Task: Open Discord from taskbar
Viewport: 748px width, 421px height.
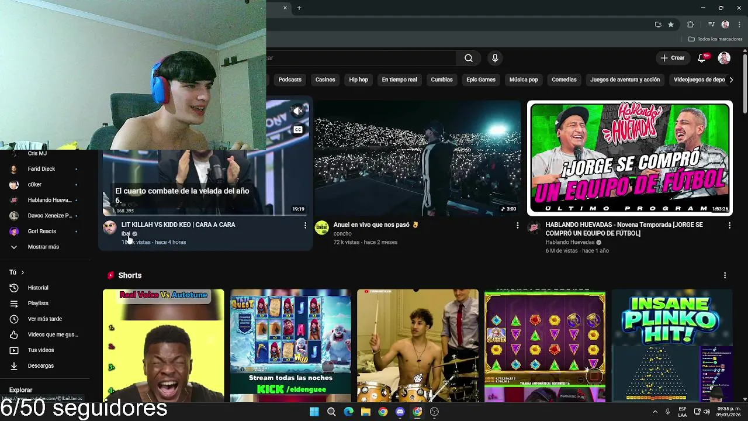Action: [400, 412]
